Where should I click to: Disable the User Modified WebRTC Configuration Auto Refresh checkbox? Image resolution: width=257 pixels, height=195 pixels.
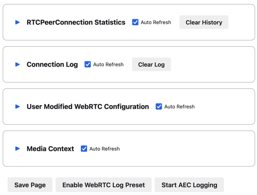click(159, 106)
